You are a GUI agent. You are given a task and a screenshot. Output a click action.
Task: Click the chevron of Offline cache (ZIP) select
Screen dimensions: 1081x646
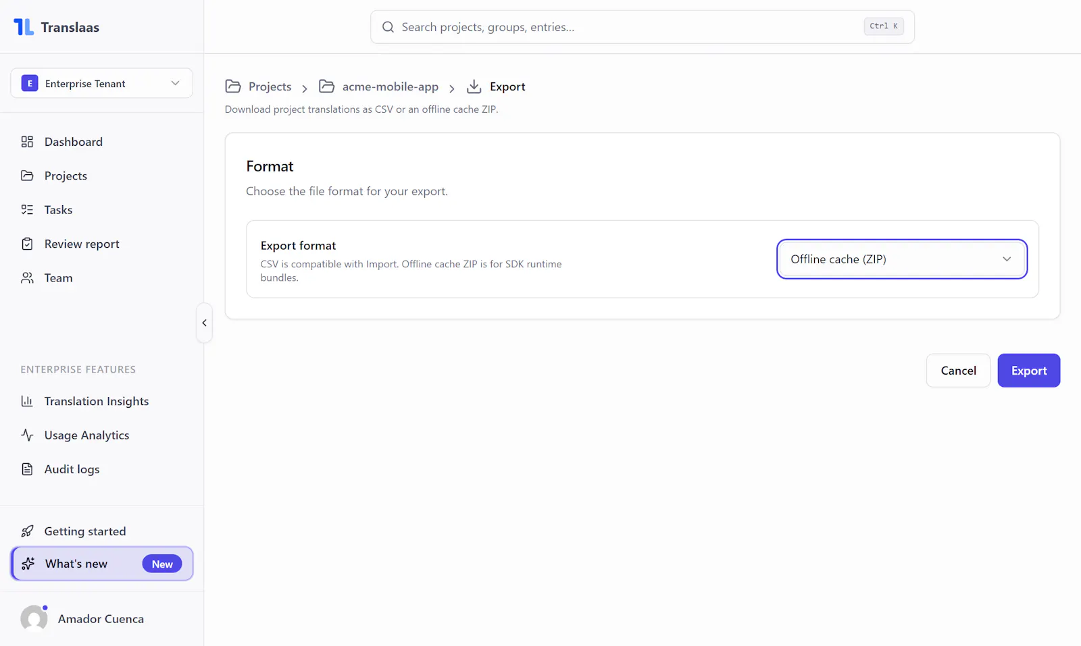click(1007, 259)
